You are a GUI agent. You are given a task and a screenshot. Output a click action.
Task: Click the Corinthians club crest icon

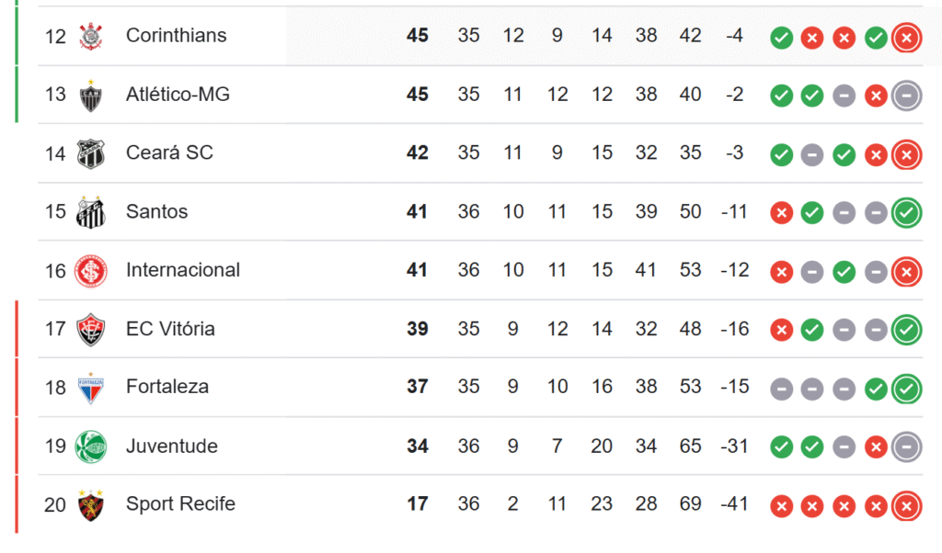[x=91, y=36]
